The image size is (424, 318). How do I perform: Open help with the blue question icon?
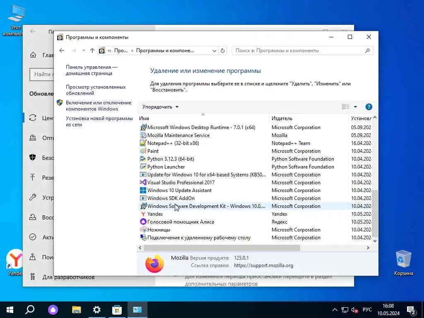click(x=369, y=107)
